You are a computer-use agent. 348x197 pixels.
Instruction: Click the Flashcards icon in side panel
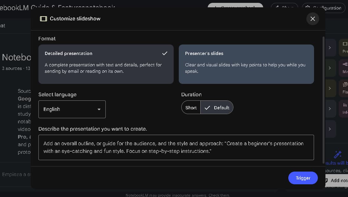click(x=345, y=85)
